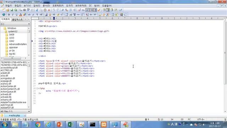Select the system32 folder in tree
The width and height of the screenshot is (227, 128).
13,31
